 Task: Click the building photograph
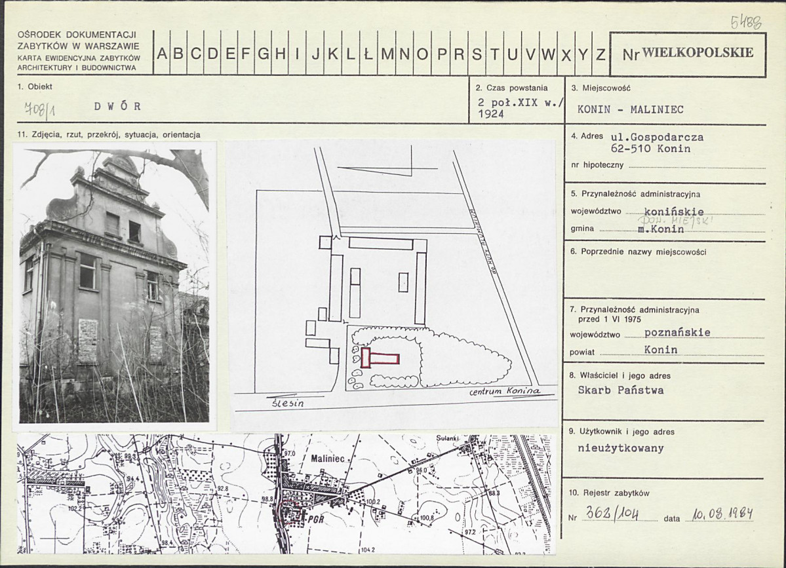[114, 286]
